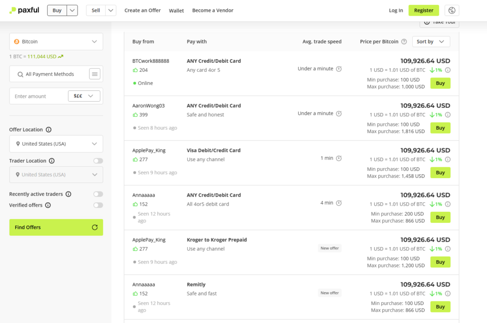Click the Find Offers button

(56, 227)
